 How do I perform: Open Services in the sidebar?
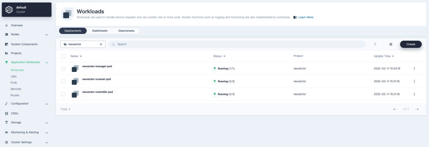(15, 89)
